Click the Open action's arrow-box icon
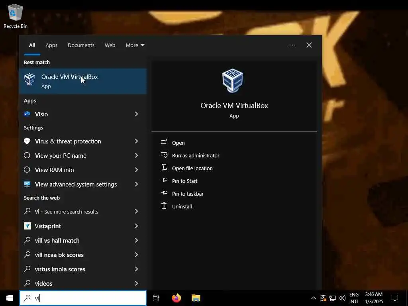Viewport: 408px width, 306px height. click(164, 142)
